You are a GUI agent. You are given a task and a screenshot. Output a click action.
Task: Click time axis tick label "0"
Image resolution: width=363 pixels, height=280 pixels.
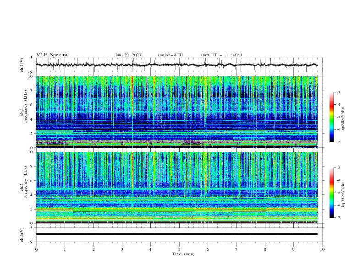coord(36,249)
